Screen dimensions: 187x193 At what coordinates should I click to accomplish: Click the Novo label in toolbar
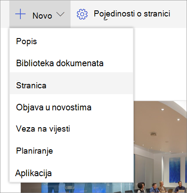[42, 16]
